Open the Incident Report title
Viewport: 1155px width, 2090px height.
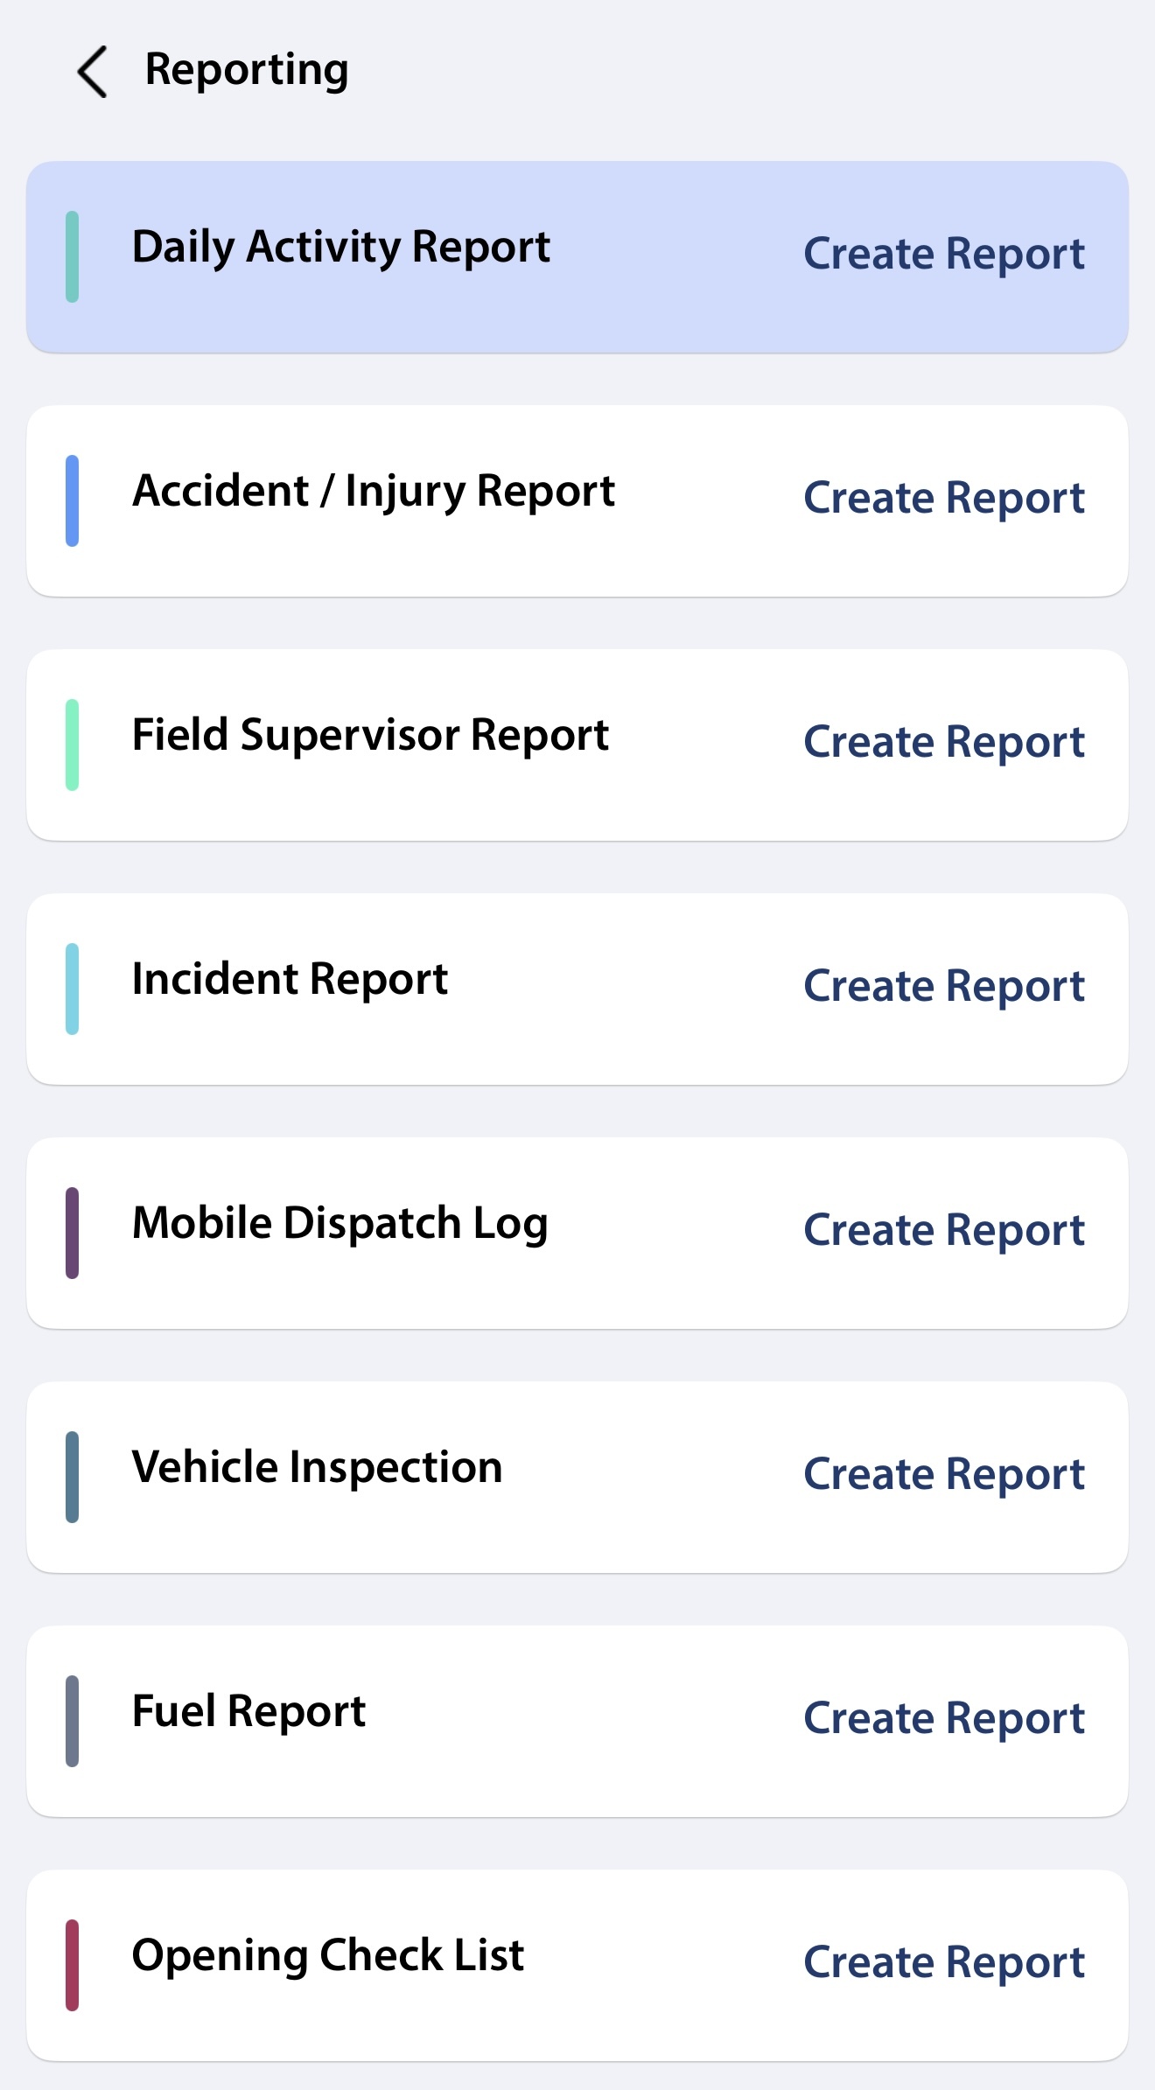[x=290, y=980]
